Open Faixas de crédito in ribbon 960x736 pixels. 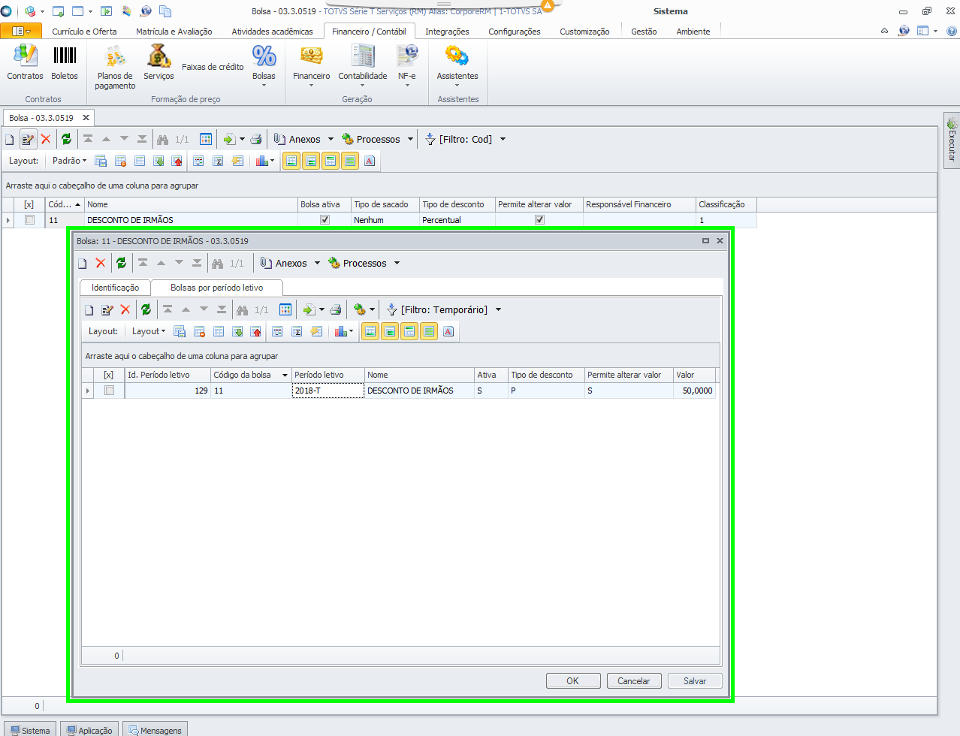(213, 67)
